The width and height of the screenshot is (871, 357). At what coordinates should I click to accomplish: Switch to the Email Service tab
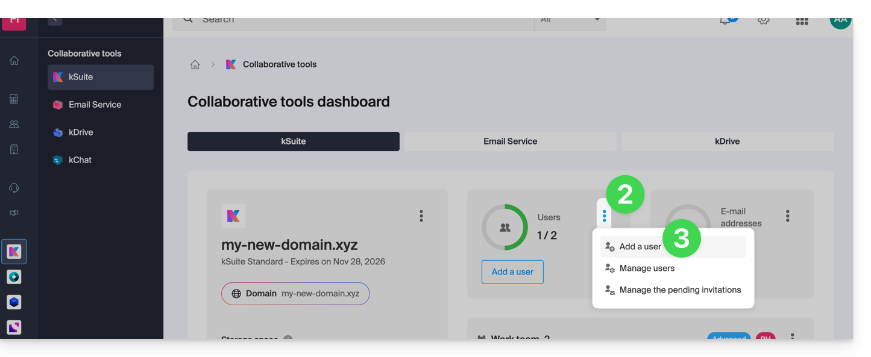point(510,141)
